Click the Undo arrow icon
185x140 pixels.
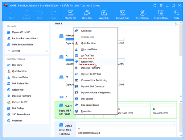[40, 15]
